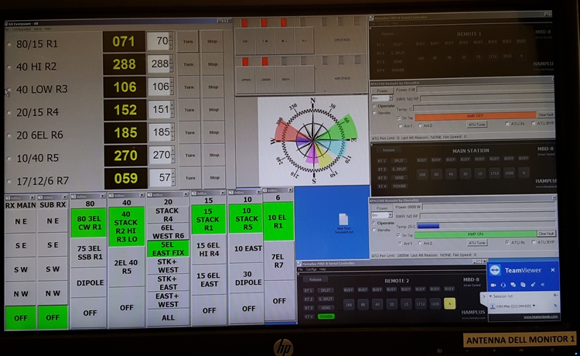
Task: Open band dropdown in AMP OFF KPA1500 window
Action: 391,98
